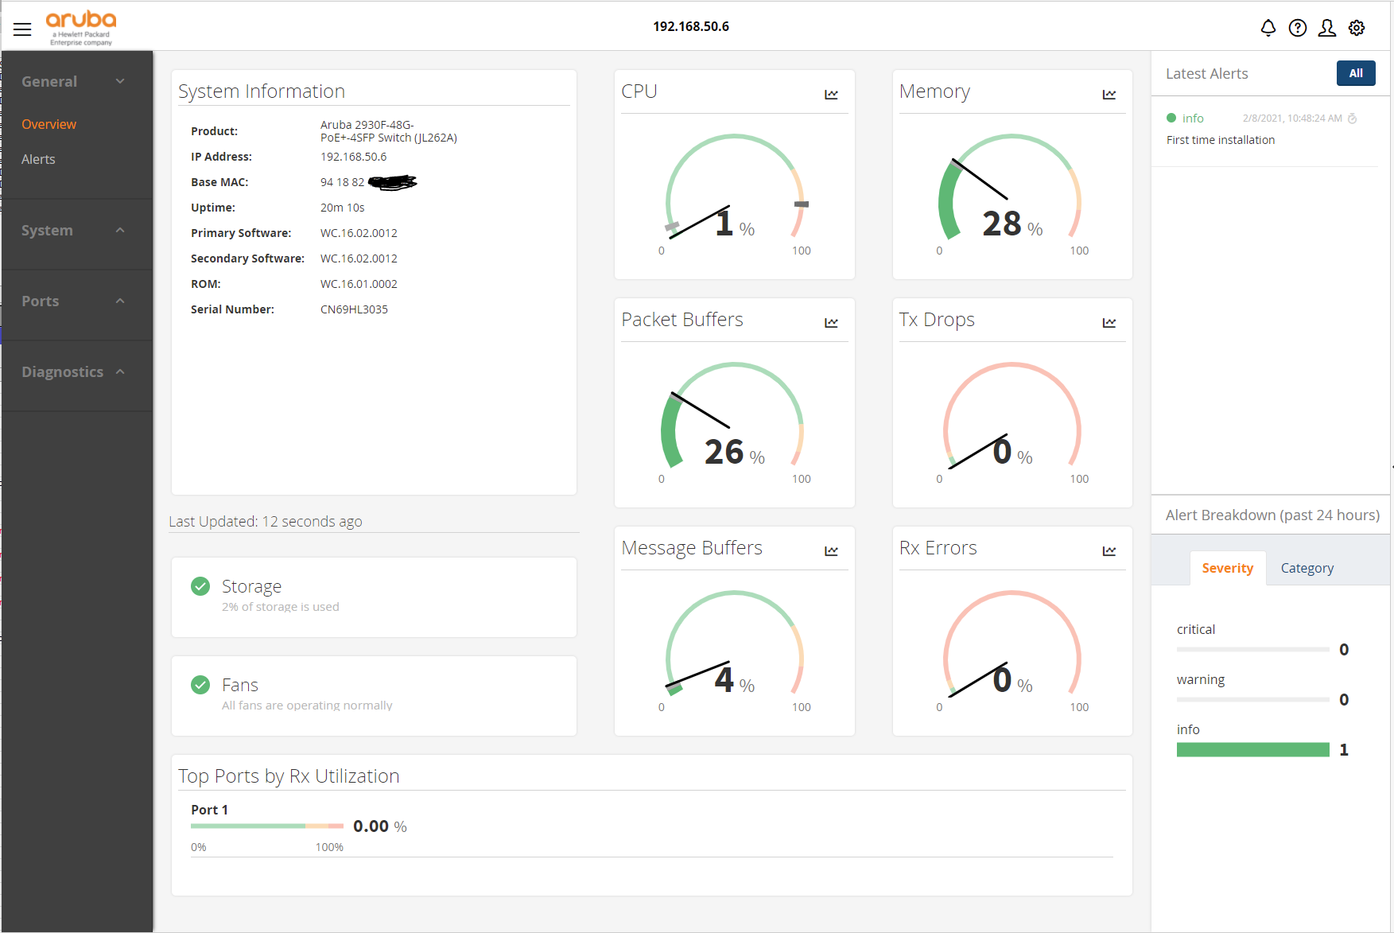Image resolution: width=1394 pixels, height=933 pixels.
Task: Open the CPU history chart icon
Action: pos(831,95)
